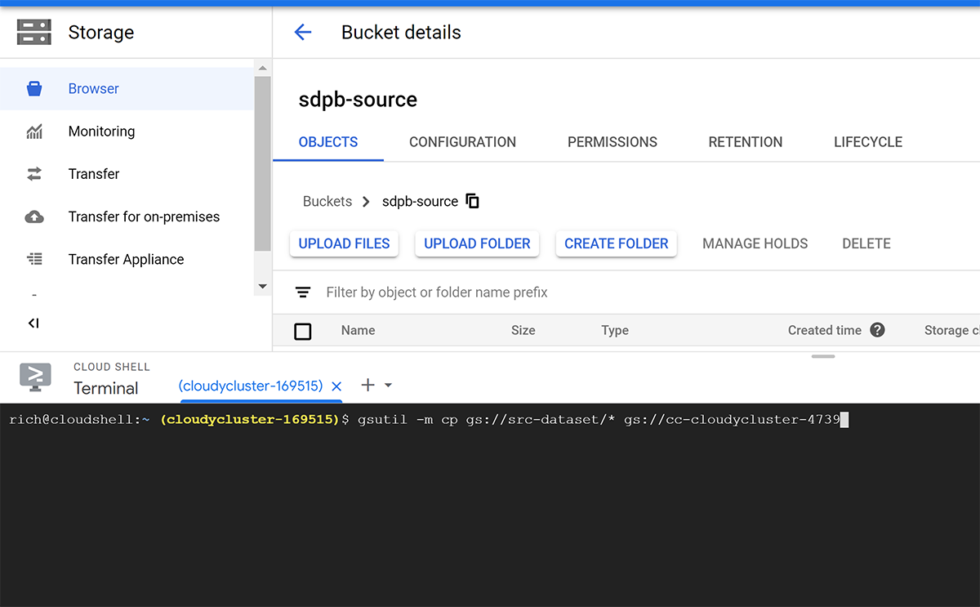980x607 pixels.
Task: Collapse the Storage navigation sidebar
Action: (x=33, y=323)
